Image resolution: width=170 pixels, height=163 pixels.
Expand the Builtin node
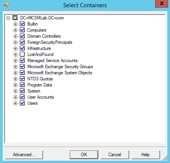15,24
